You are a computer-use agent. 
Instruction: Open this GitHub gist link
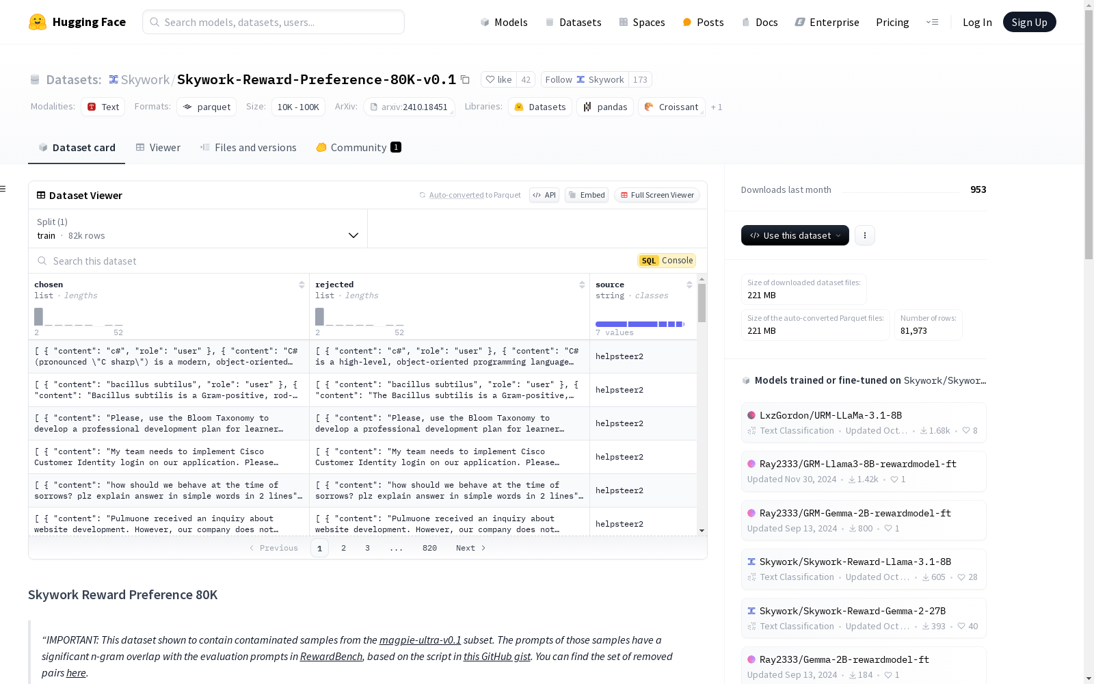[497, 657]
